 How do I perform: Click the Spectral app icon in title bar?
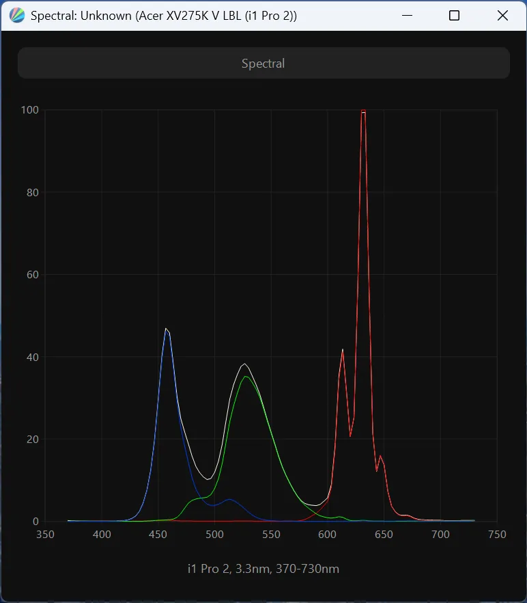(18, 16)
